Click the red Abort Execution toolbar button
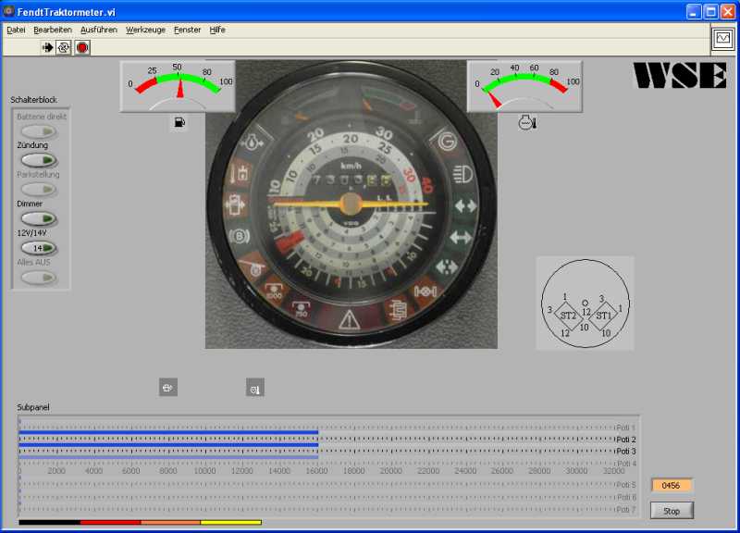The width and height of the screenshot is (740, 533). 82,47
